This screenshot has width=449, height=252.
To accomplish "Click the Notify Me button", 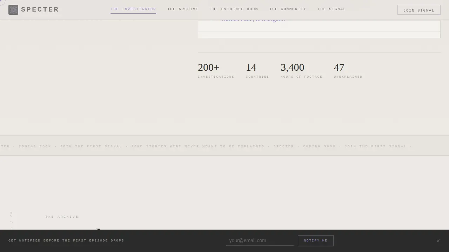I will point(316,241).
